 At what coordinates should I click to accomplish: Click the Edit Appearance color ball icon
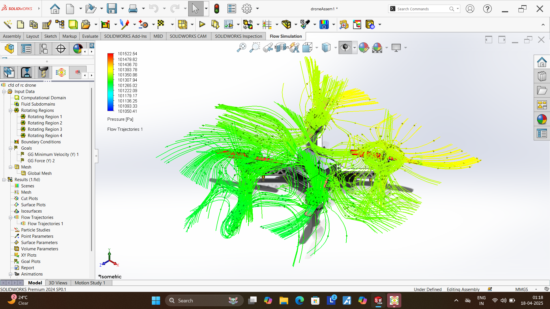point(364,47)
